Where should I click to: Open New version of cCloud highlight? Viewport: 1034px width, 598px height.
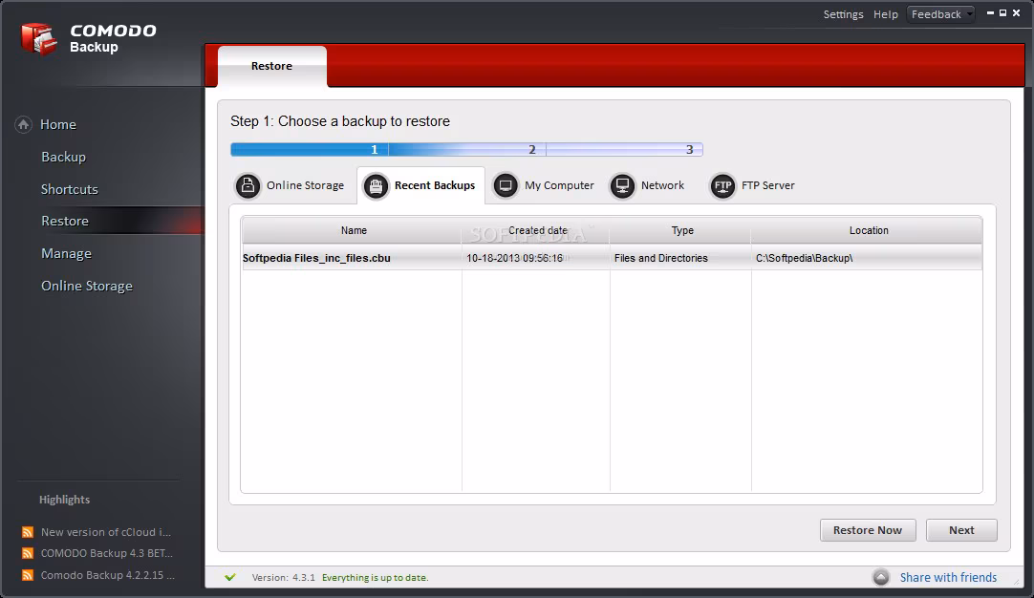click(x=105, y=532)
